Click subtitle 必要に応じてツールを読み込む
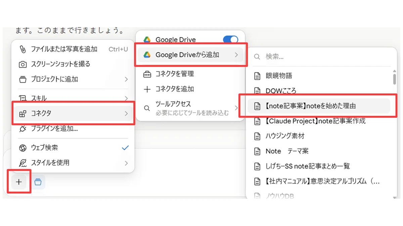Image resolution: width=403 pixels, height=226 pixels. 192,113
